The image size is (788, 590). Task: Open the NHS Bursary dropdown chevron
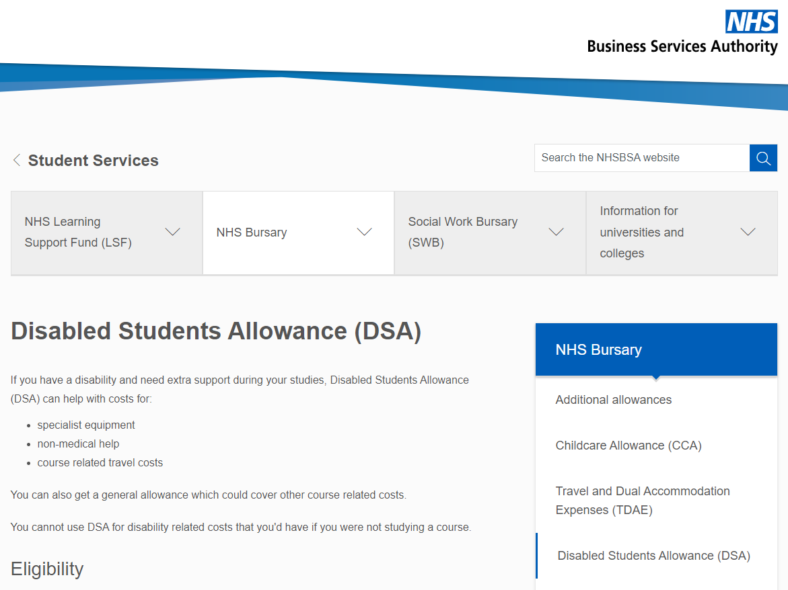364,232
